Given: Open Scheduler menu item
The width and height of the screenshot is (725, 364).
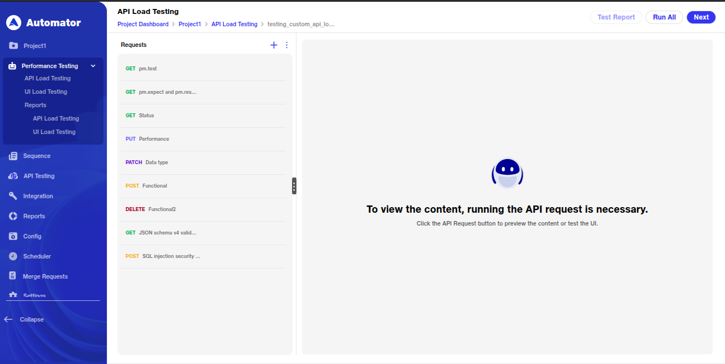Looking at the screenshot, I should [37, 256].
